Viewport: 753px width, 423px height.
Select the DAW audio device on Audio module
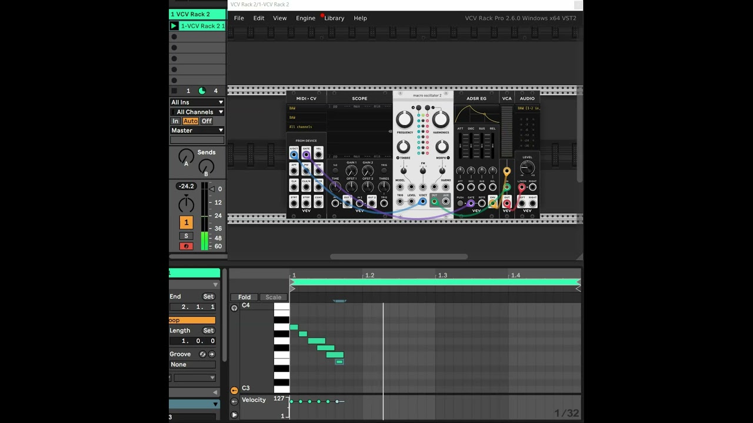click(x=528, y=108)
